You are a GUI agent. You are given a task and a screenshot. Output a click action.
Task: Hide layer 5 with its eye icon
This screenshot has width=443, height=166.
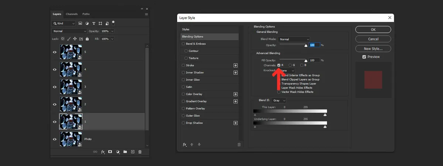pos(55,52)
